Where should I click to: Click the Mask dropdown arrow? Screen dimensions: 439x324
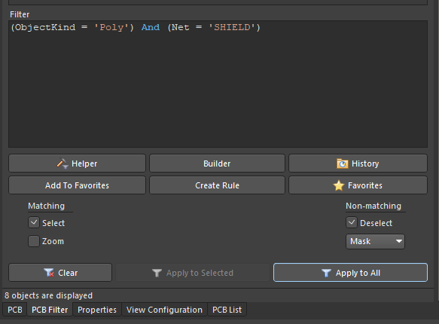click(398, 241)
